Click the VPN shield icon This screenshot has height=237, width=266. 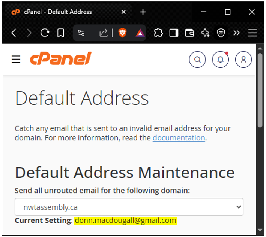[x=221, y=33]
